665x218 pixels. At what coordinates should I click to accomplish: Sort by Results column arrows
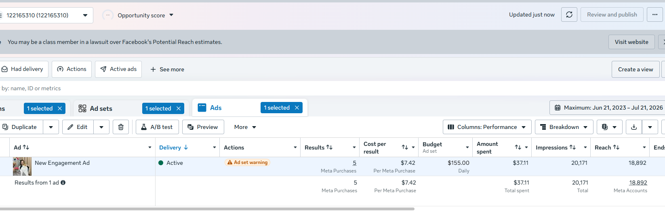tap(329, 147)
